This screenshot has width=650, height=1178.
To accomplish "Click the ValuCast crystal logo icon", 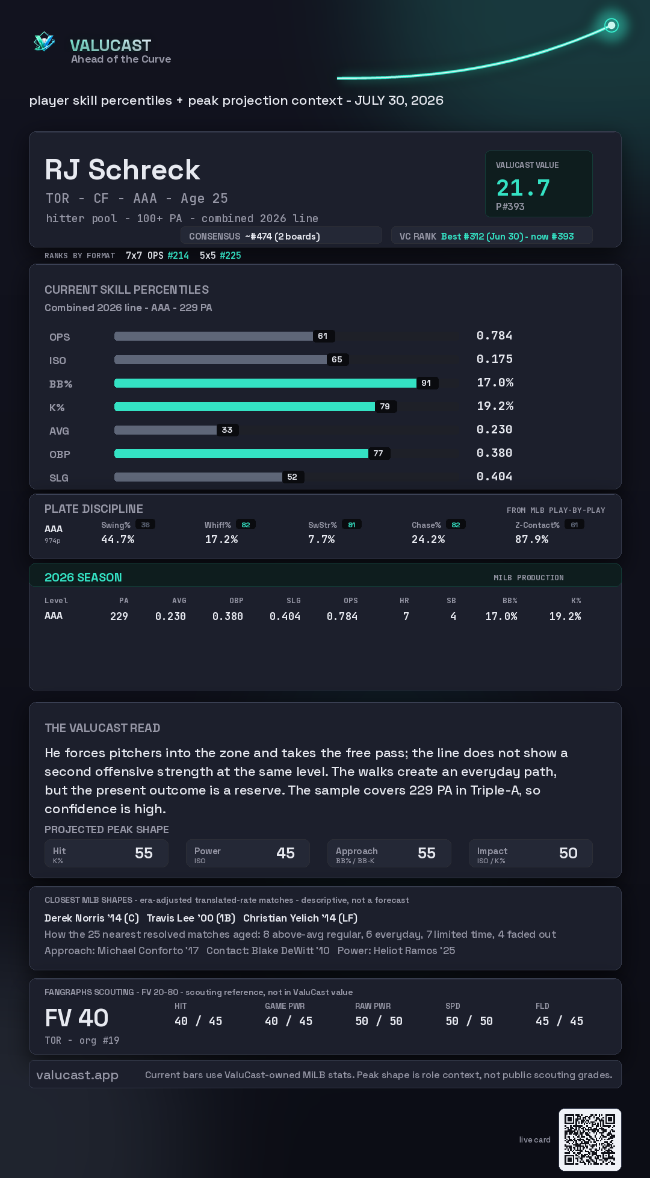I will tap(44, 42).
